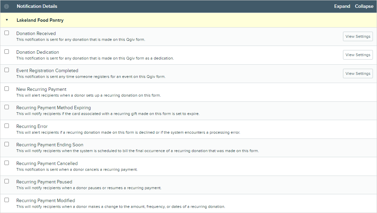This screenshot has height=213, width=377.
Task: Click description about final occurrence billing
Action: click(x=137, y=151)
